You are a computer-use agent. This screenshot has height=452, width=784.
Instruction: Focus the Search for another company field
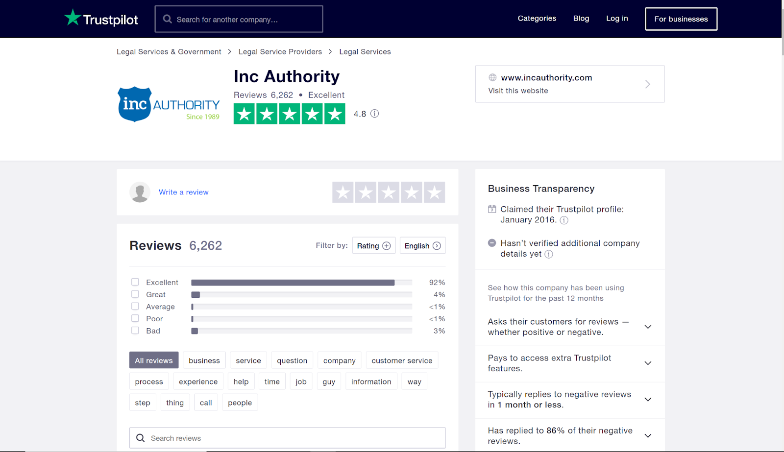[239, 19]
